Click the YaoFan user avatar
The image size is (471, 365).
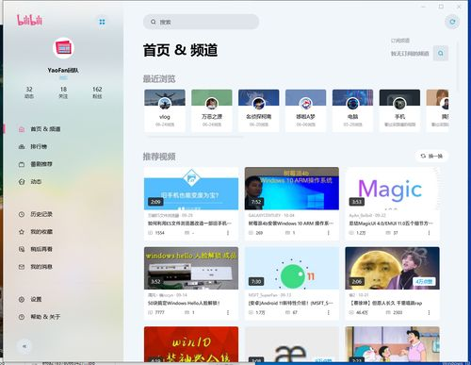pyautogui.click(x=63, y=48)
